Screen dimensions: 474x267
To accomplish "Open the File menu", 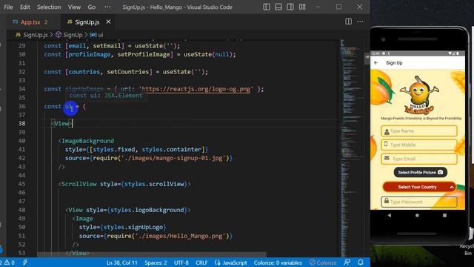I will 8,7.
